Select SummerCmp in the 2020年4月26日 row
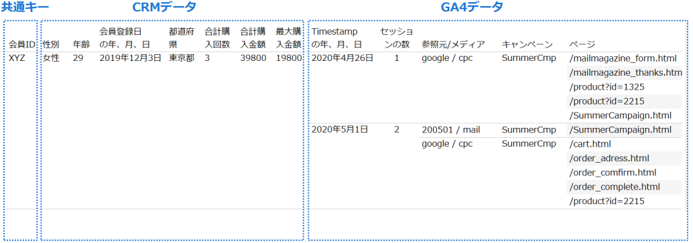The width and height of the screenshot is (693, 243). click(529, 58)
